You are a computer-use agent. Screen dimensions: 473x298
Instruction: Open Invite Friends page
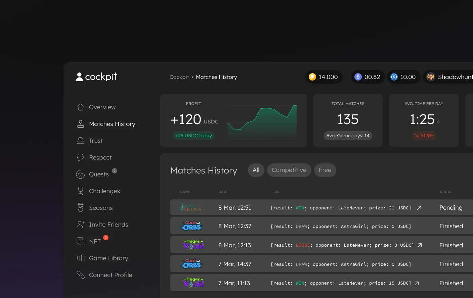click(x=109, y=225)
